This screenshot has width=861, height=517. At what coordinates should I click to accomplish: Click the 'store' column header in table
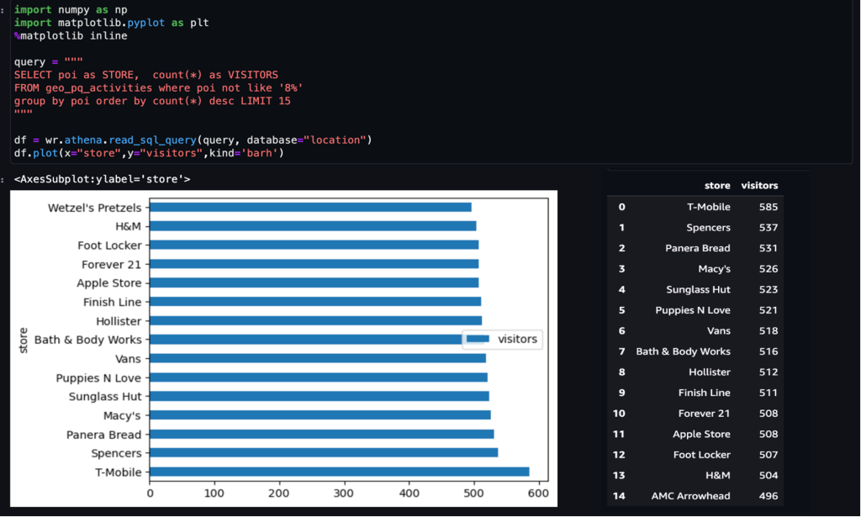(x=717, y=186)
